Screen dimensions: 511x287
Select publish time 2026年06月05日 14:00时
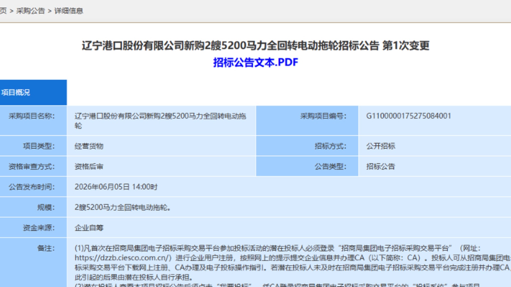(x=116, y=187)
